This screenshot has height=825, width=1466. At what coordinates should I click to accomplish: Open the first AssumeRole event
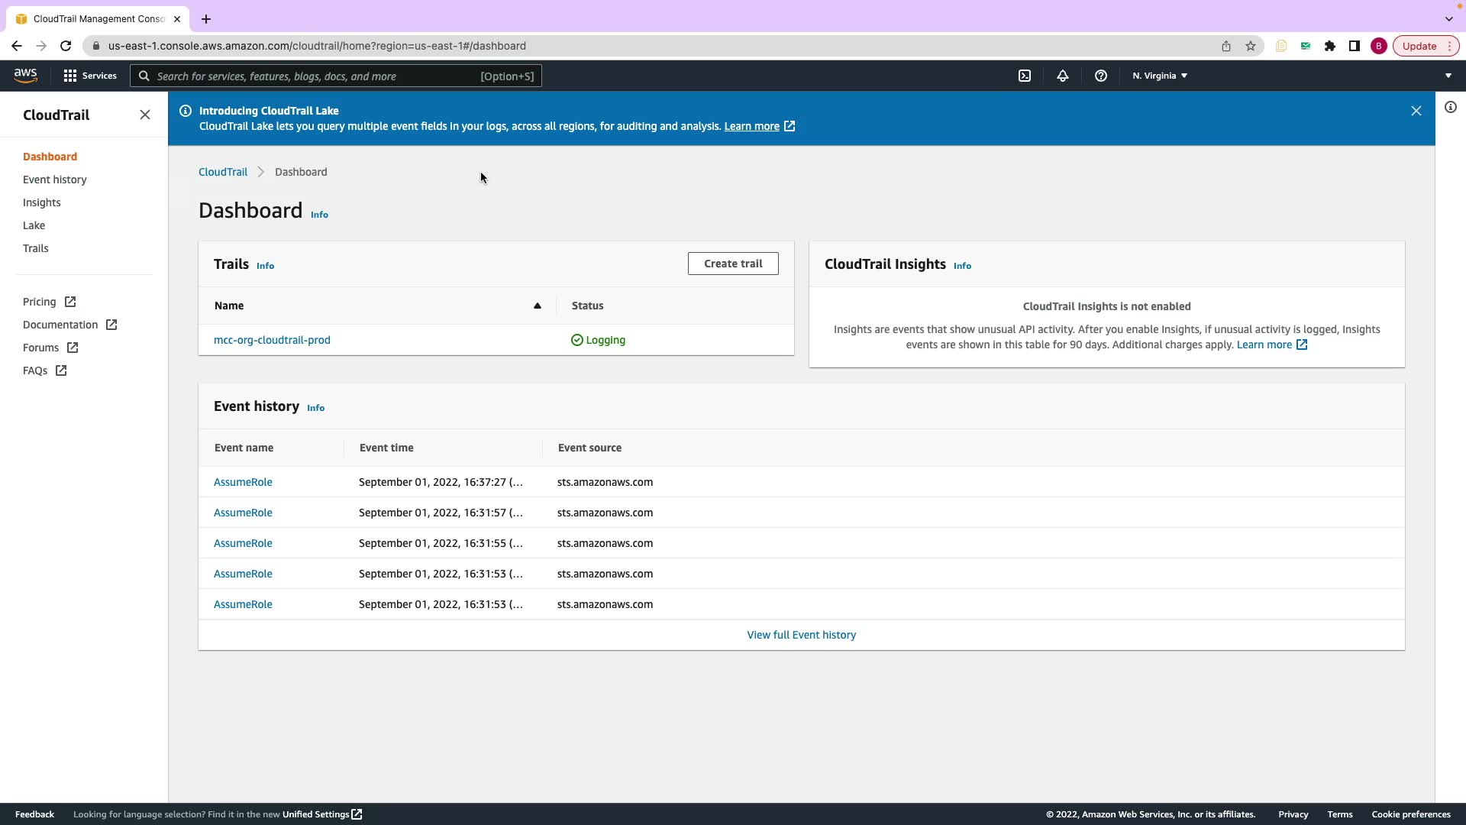243,482
